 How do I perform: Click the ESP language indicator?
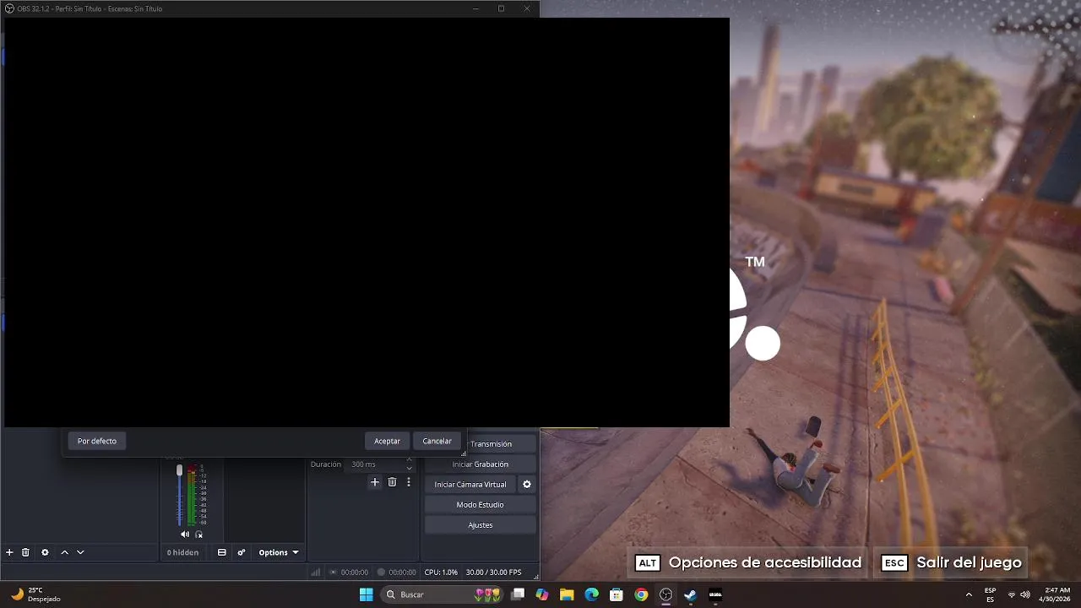990,594
